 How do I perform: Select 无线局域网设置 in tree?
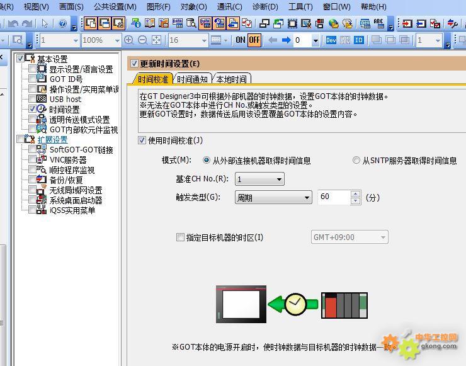tap(76, 190)
